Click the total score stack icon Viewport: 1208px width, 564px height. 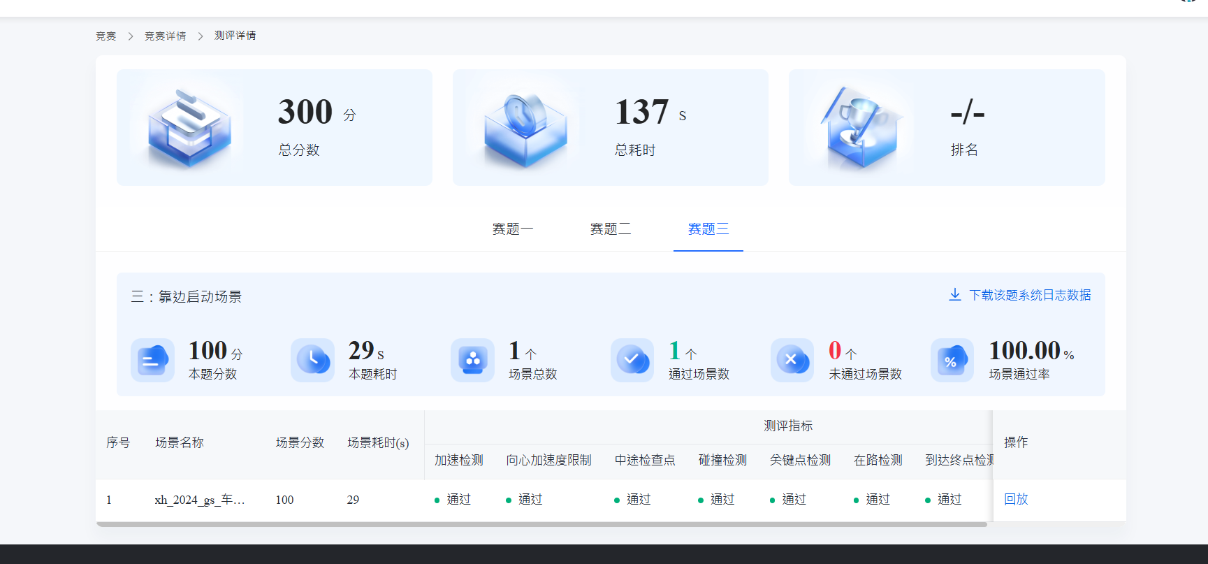pos(189,128)
